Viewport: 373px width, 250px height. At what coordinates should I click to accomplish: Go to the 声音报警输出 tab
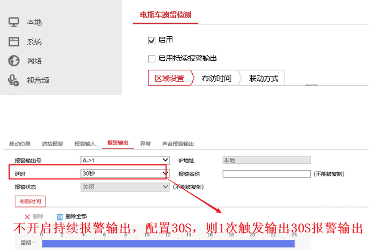point(177,144)
